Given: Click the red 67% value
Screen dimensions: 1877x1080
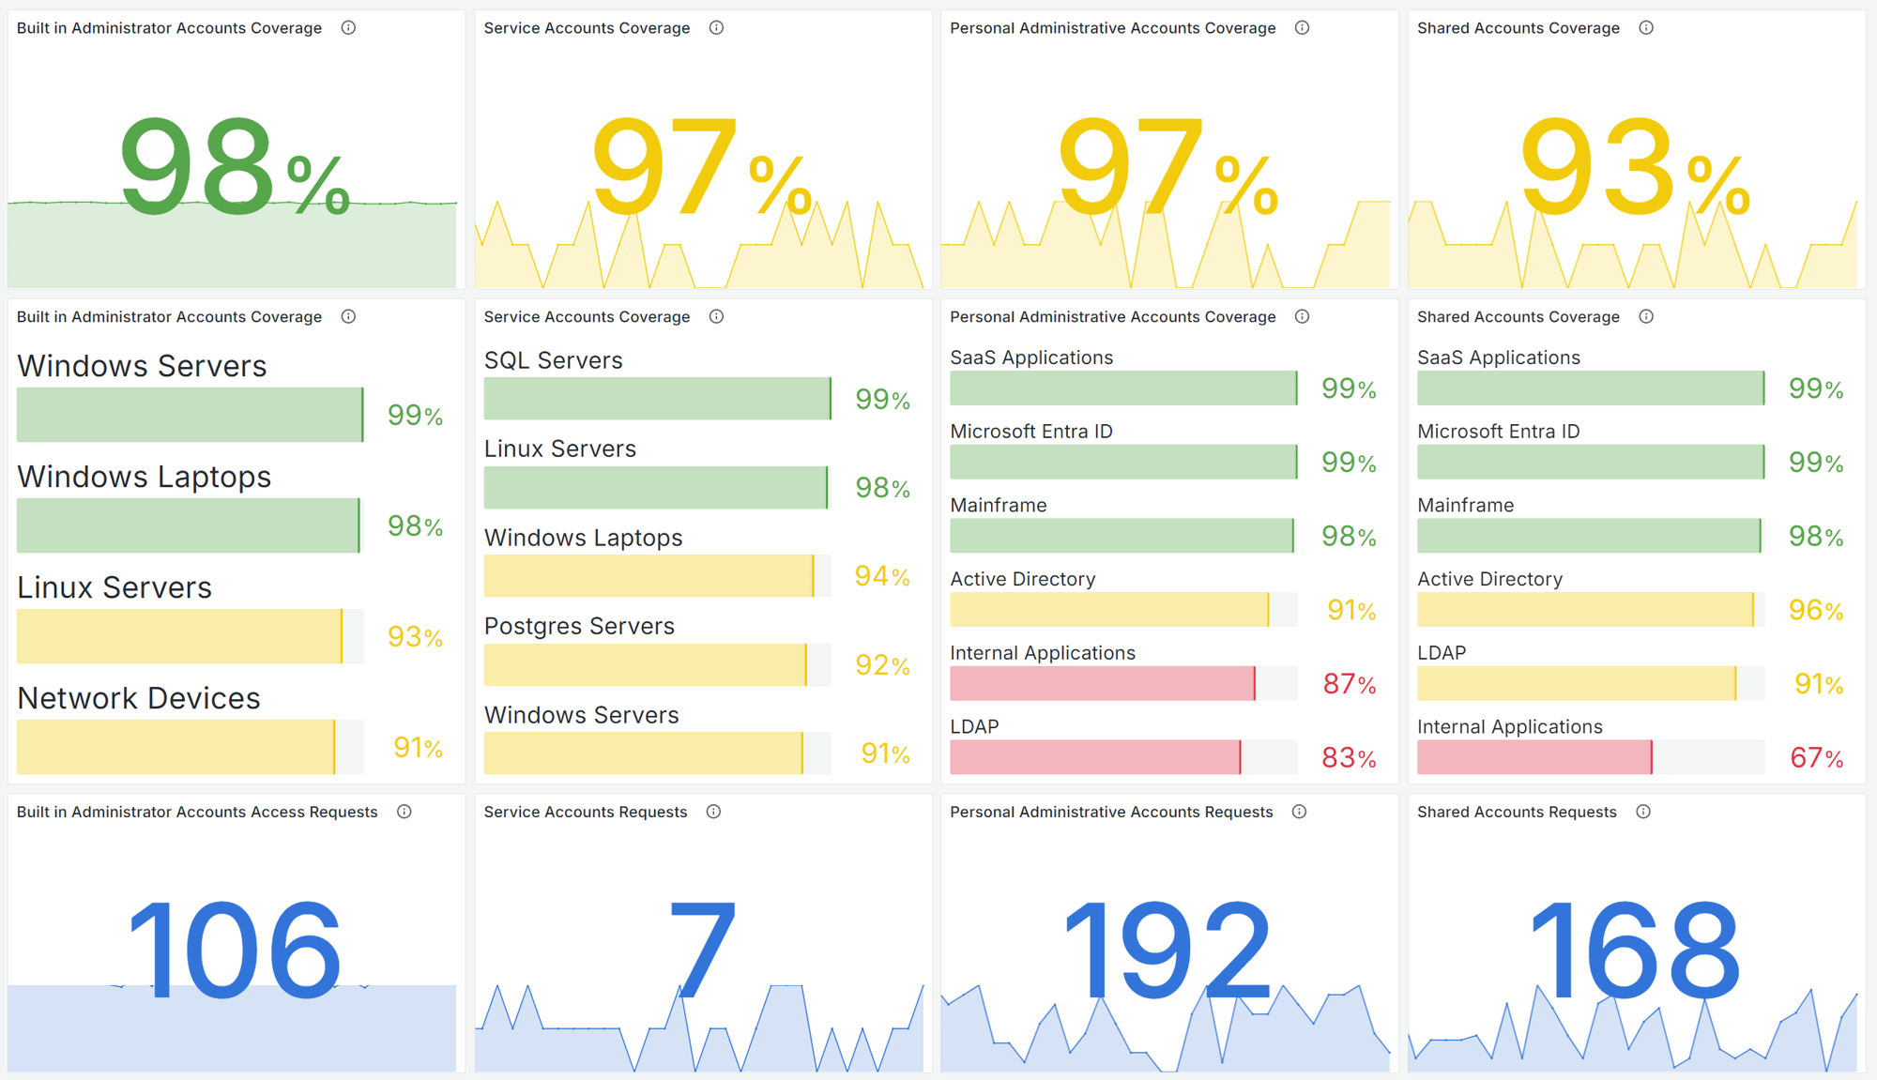Looking at the screenshot, I should (x=1817, y=757).
